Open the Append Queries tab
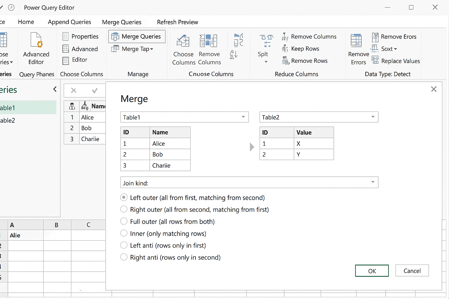449x299 pixels. coord(70,22)
